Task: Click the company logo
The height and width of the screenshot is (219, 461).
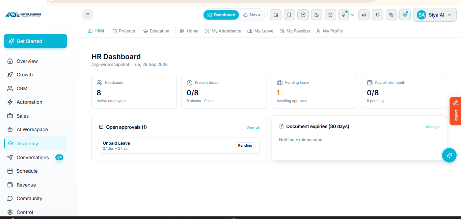Action: click(x=23, y=15)
